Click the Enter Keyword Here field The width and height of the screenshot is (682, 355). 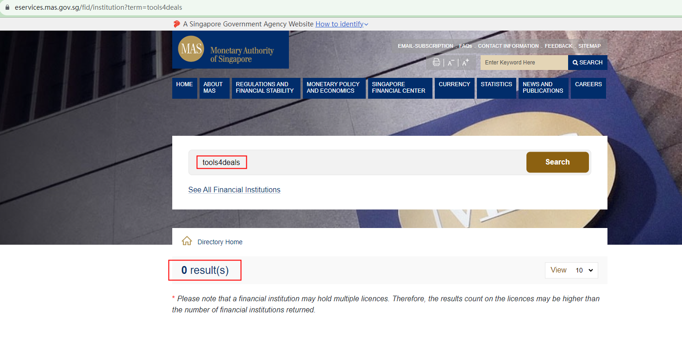(x=524, y=63)
